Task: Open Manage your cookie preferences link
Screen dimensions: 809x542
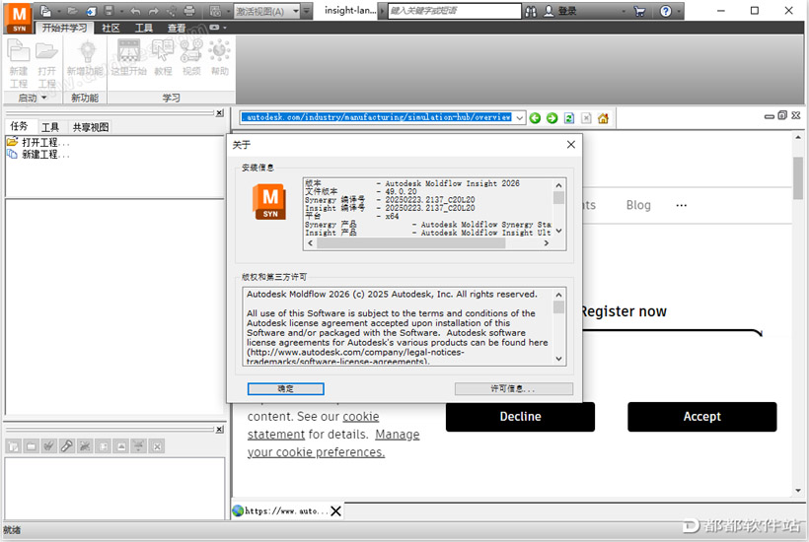Action: point(333,443)
